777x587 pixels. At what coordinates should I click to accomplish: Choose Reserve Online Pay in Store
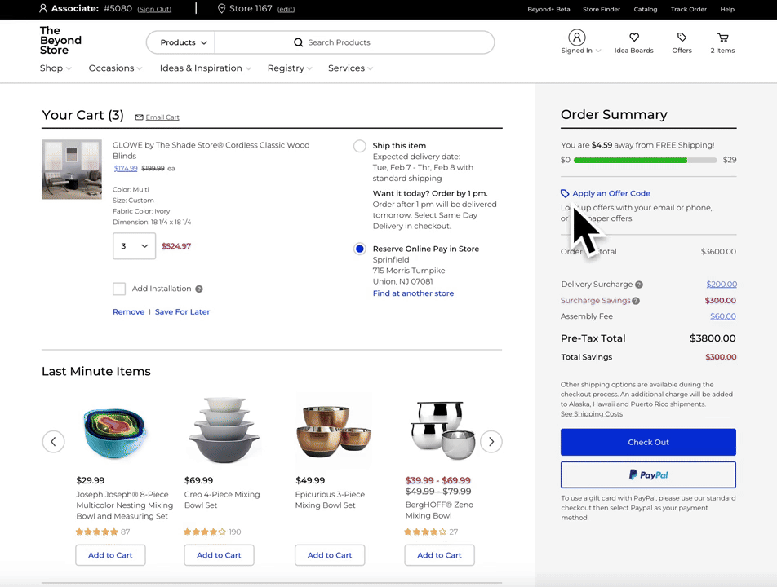coord(359,249)
